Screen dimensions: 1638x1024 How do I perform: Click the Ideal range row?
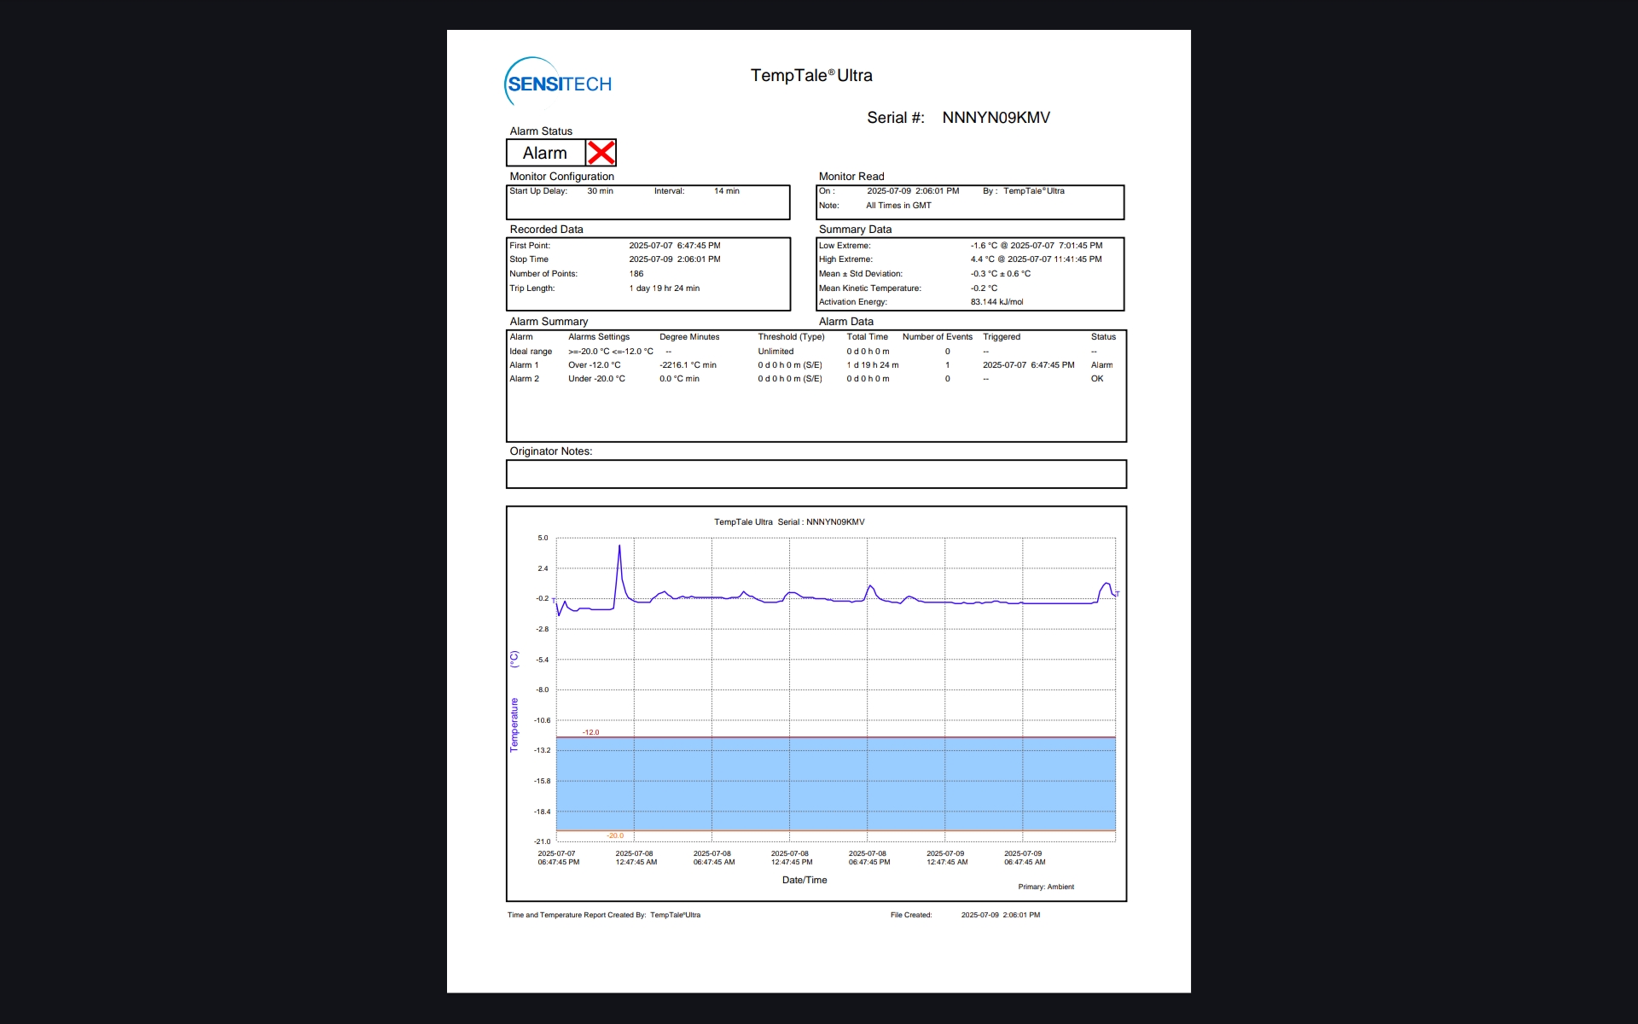pyautogui.click(x=531, y=352)
